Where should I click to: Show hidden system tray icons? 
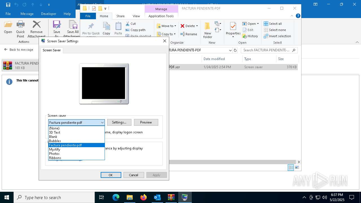[304, 197]
